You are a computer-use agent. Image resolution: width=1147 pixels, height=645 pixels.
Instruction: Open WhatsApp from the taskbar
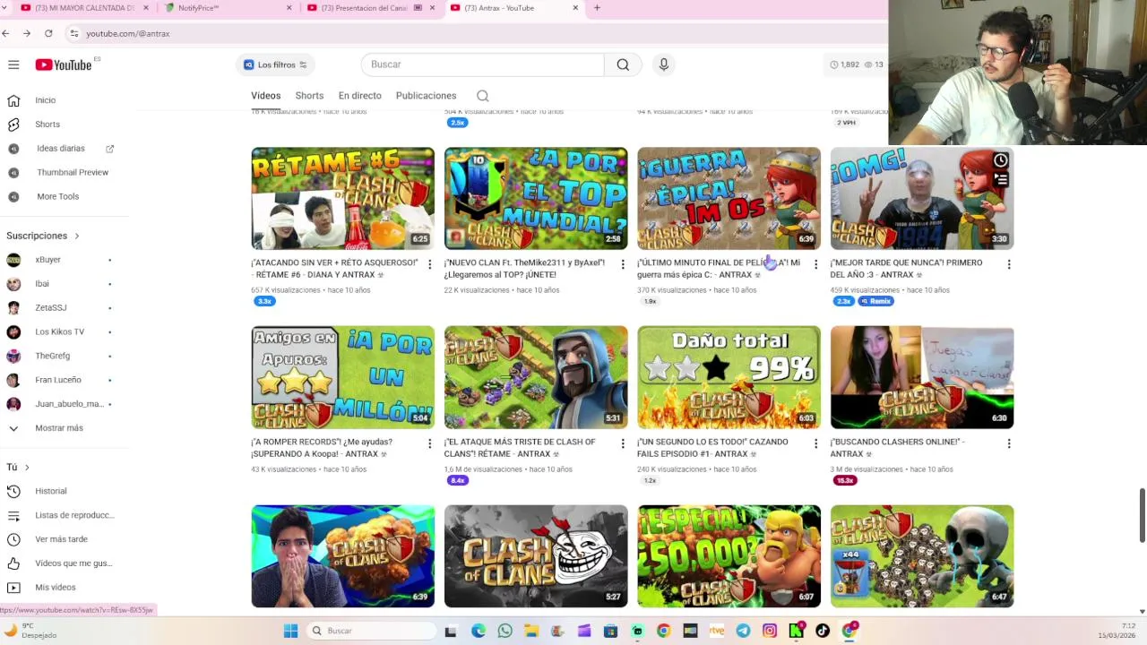[x=505, y=631]
